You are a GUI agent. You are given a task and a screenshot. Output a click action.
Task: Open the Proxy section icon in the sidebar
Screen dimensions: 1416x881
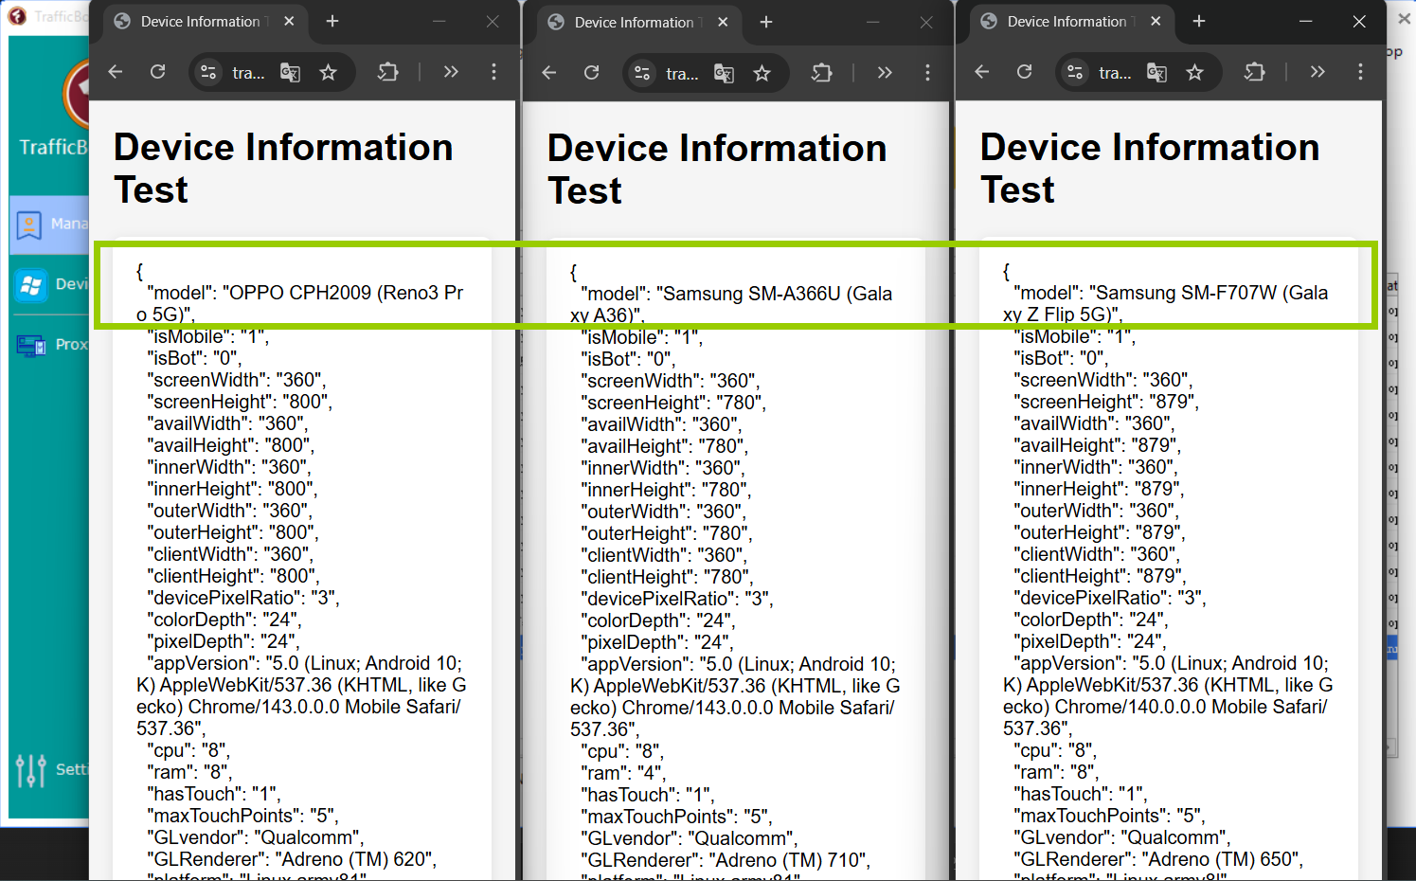[x=30, y=346]
